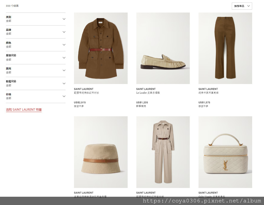This screenshot has width=264, height=205.
Task: Expand the 类别 category filter
Action: coord(36,19)
